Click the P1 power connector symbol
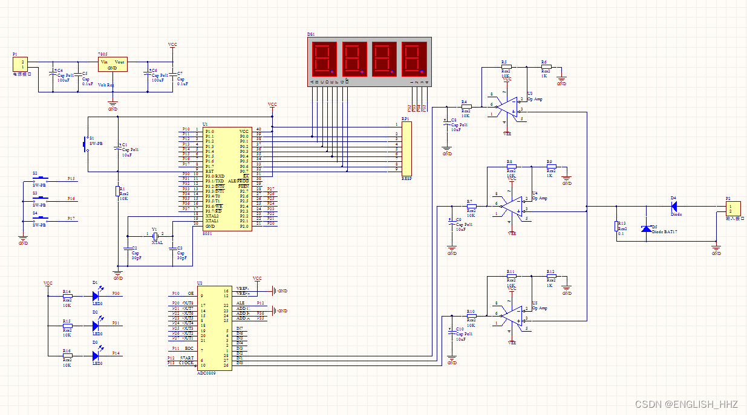The height and width of the screenshot is (415, 747). tap(21, 63)
